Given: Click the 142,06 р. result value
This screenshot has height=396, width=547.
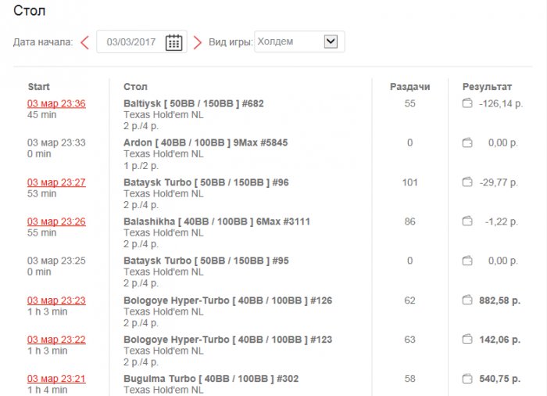Looking at the screenshot, I should tap(500, 340).
